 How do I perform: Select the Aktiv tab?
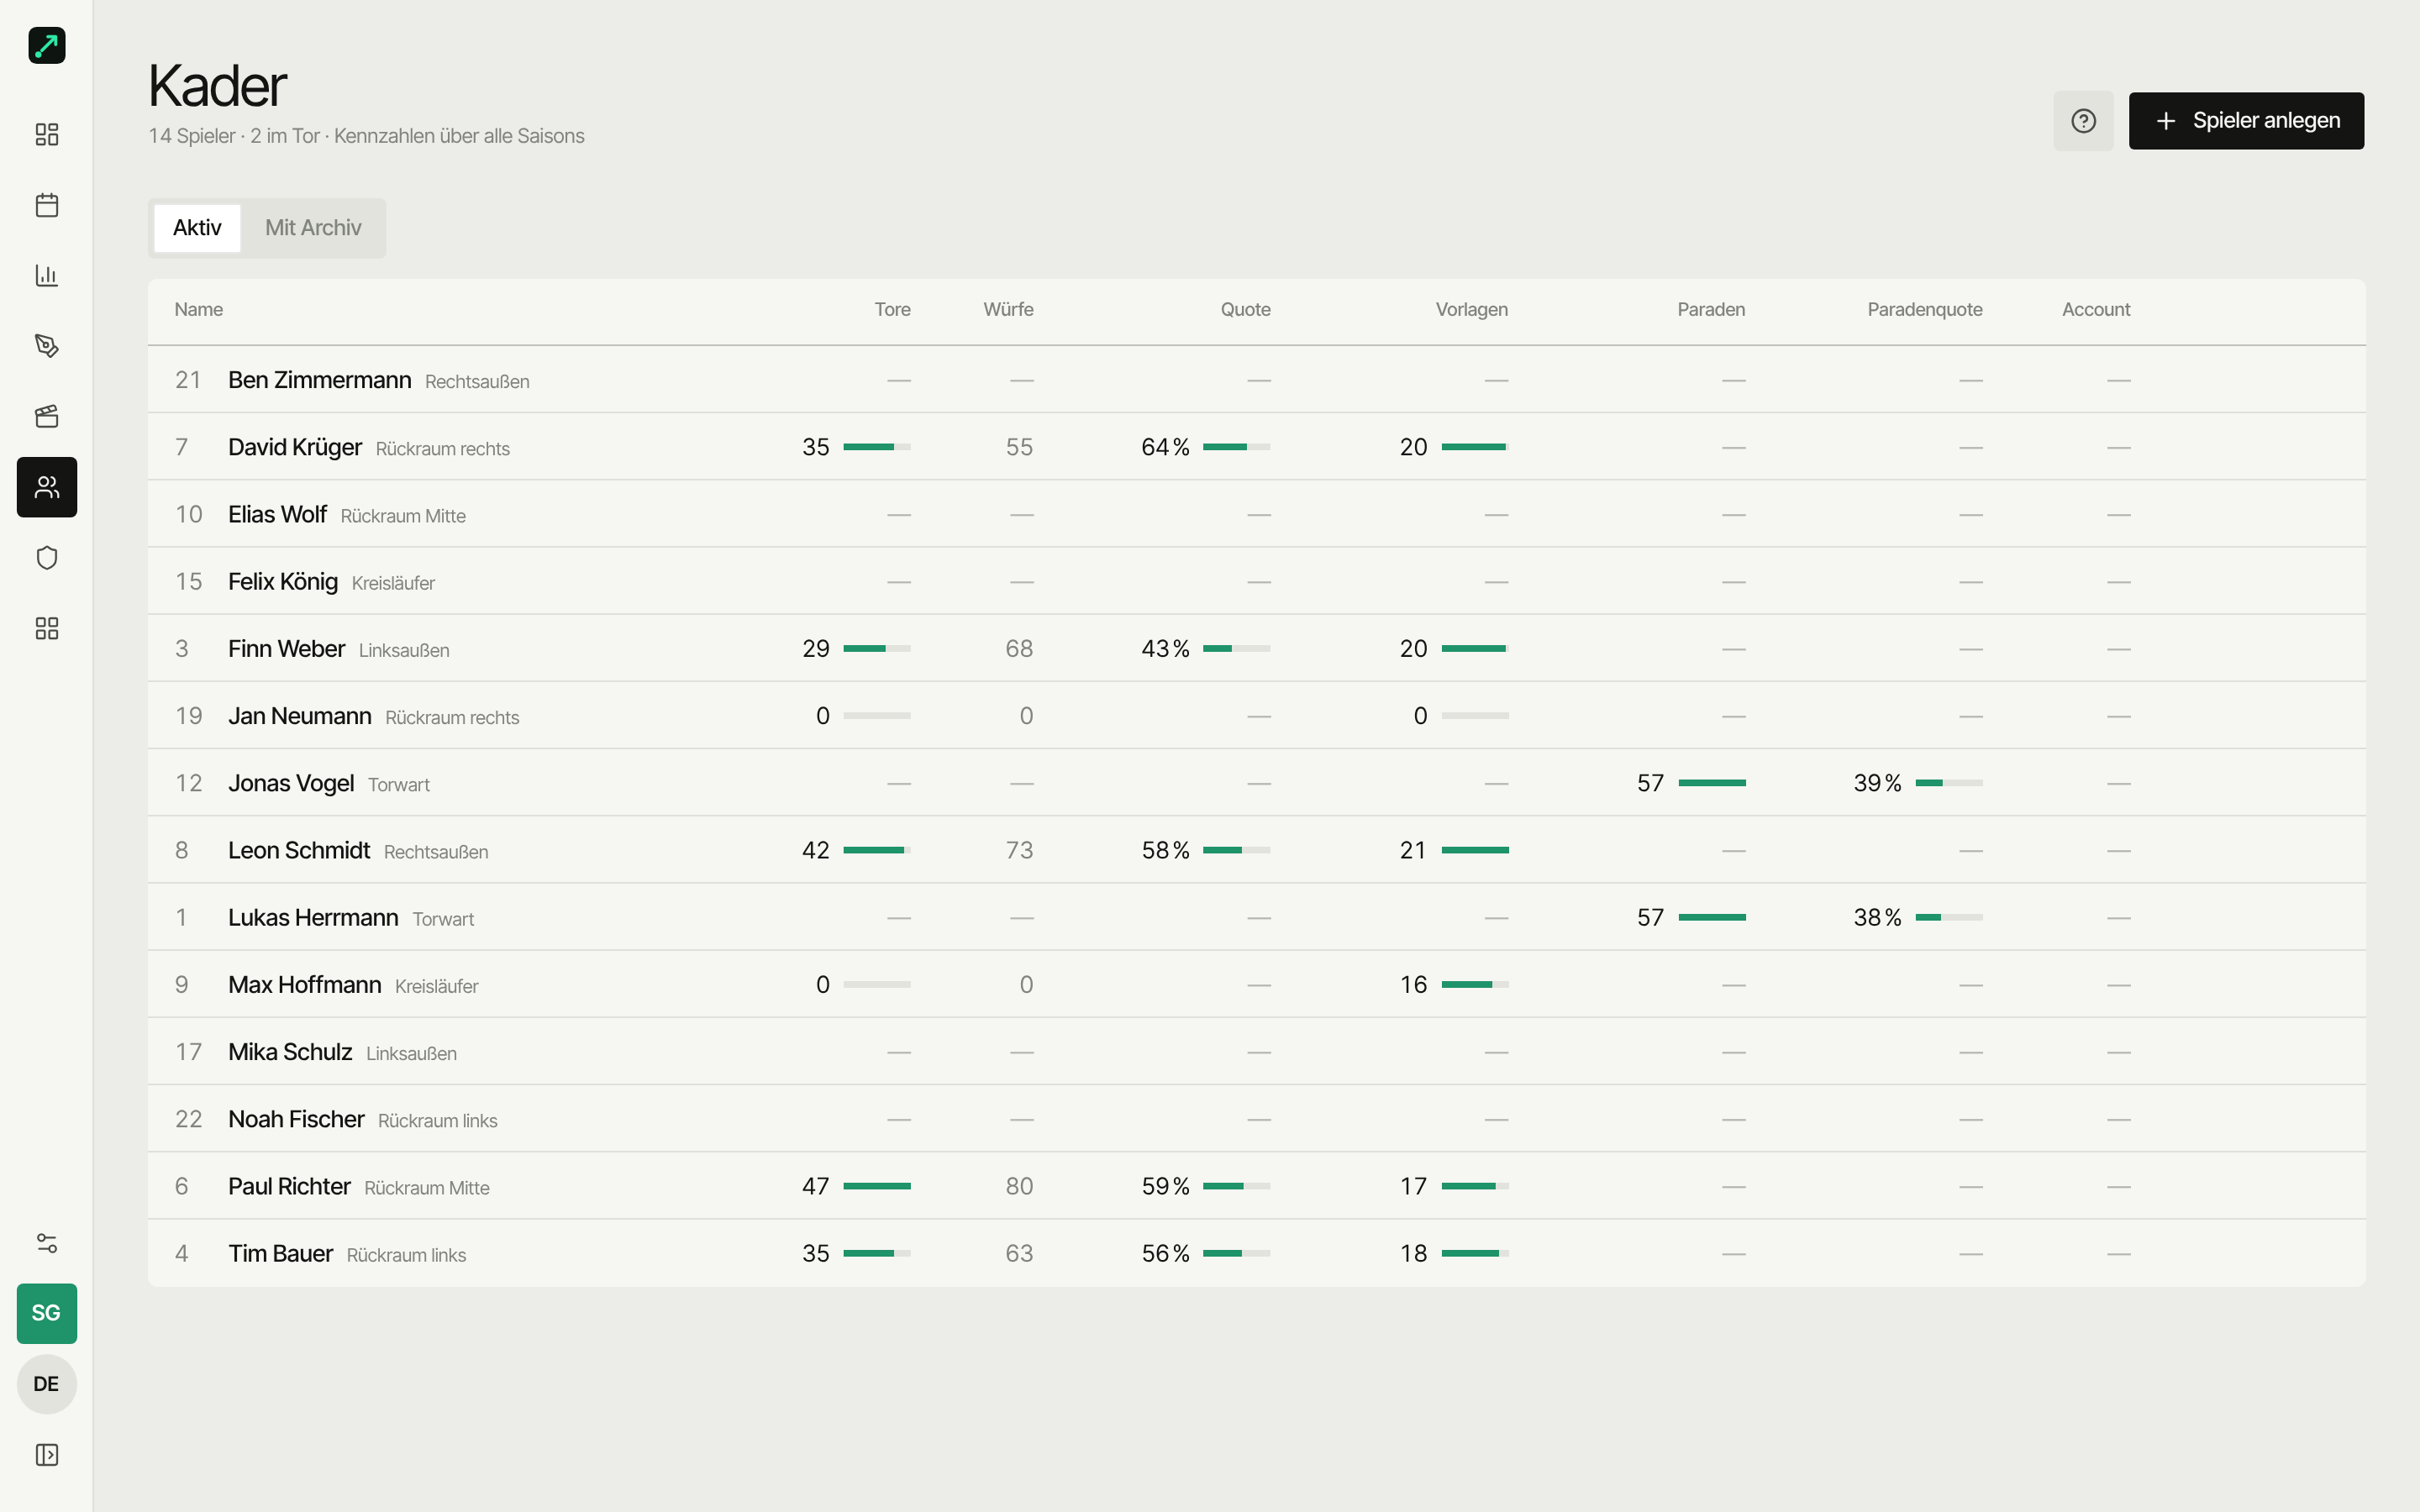click(x=197, y=228)
